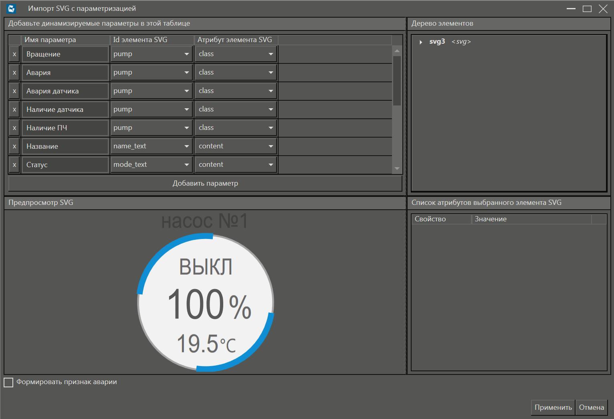614x419 pixels.
Task: Click the Отмена button
Action: pyautogui.click(x=592, y=407)
